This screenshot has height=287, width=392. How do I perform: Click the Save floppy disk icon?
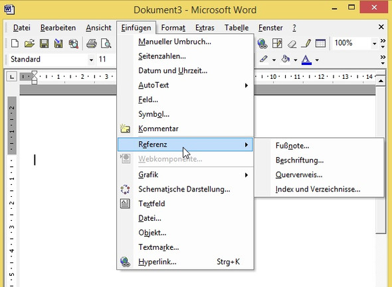45,43
